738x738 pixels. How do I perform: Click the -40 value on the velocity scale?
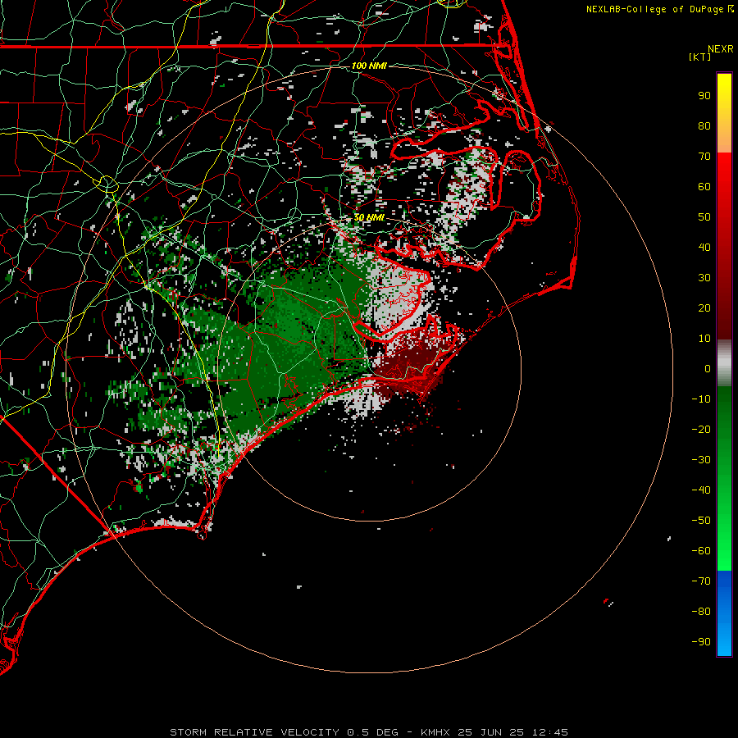click(x=701, y=490)
